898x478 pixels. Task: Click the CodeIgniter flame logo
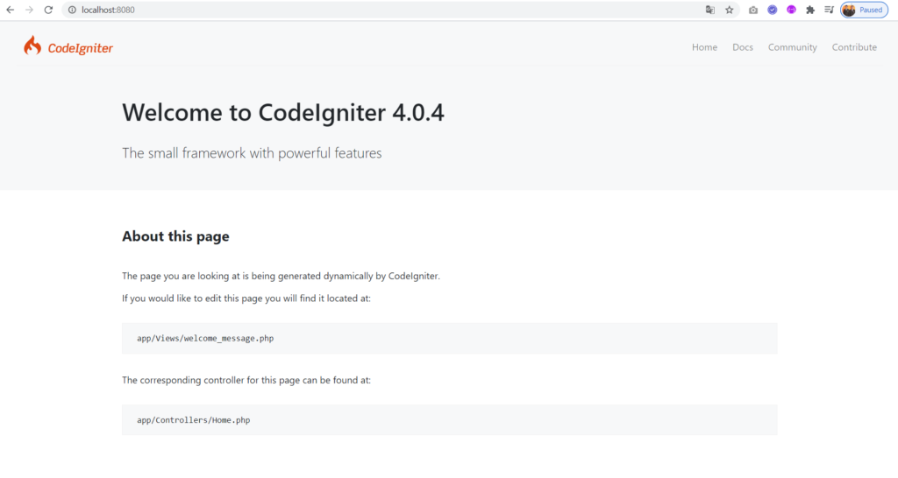click(32, 46)
